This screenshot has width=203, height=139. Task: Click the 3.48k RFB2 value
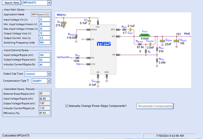162,63
